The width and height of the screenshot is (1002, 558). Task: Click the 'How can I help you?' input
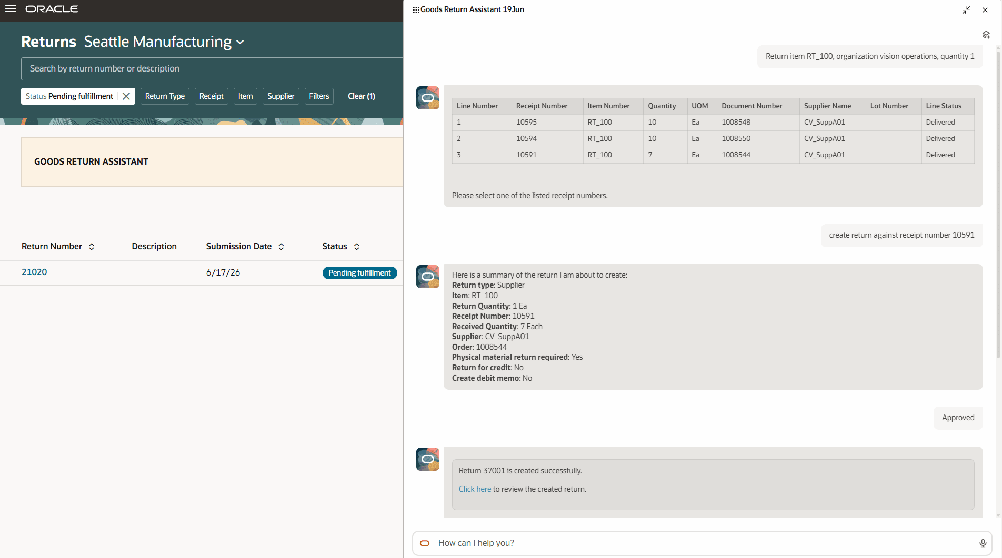click(x=702, y=543)
